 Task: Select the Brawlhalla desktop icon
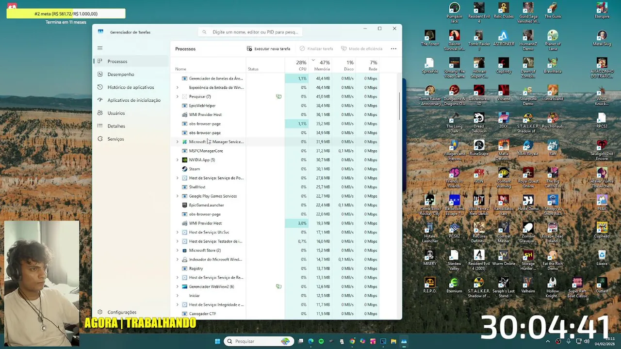553,66
